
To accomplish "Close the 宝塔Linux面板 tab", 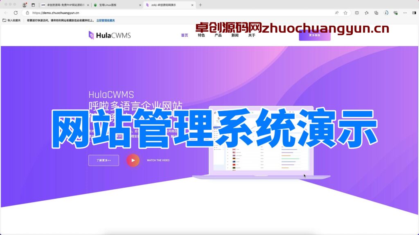I will tap(140, 5).
